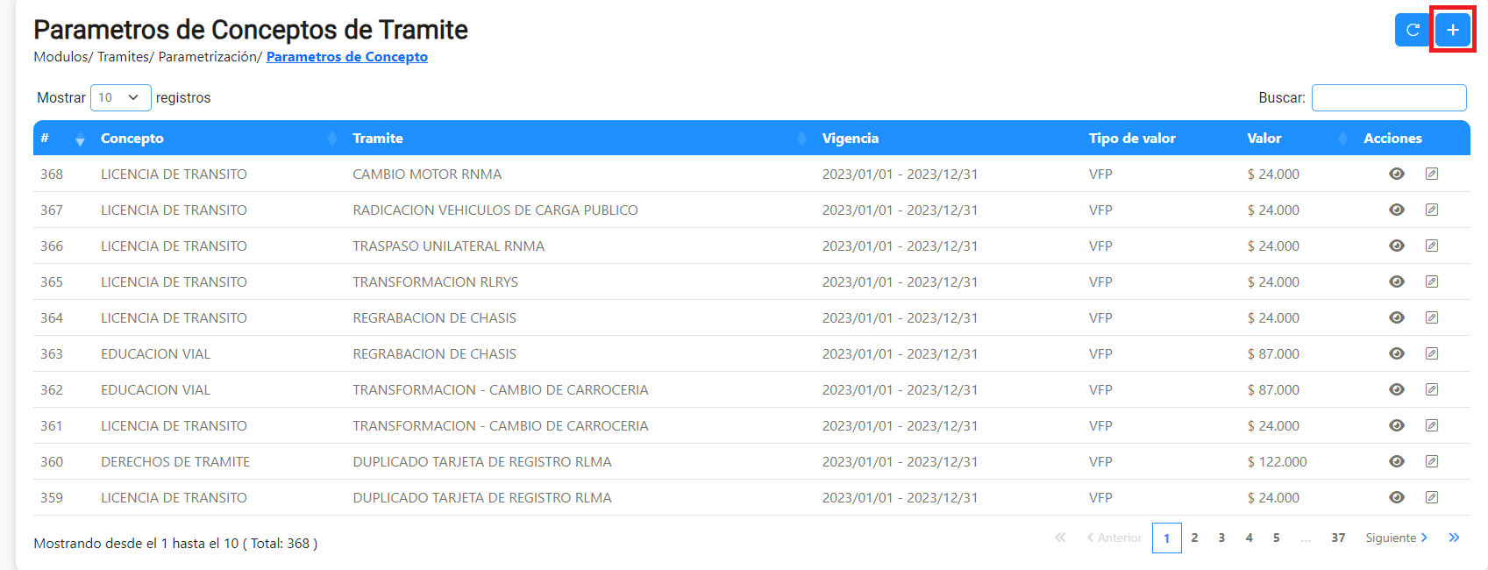Viewport: 1488px width, 570px height.
Task: Click the Siguiente next page button
Action: (1397, 538)
